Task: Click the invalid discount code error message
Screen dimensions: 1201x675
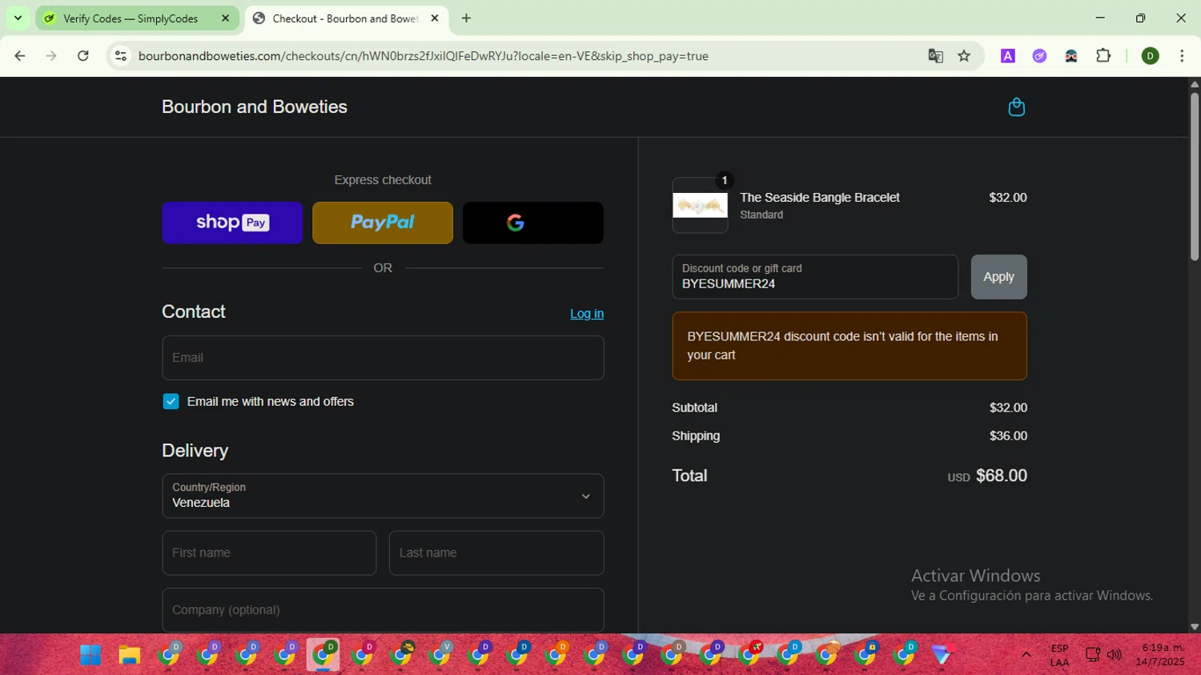Action: point(850,346)
